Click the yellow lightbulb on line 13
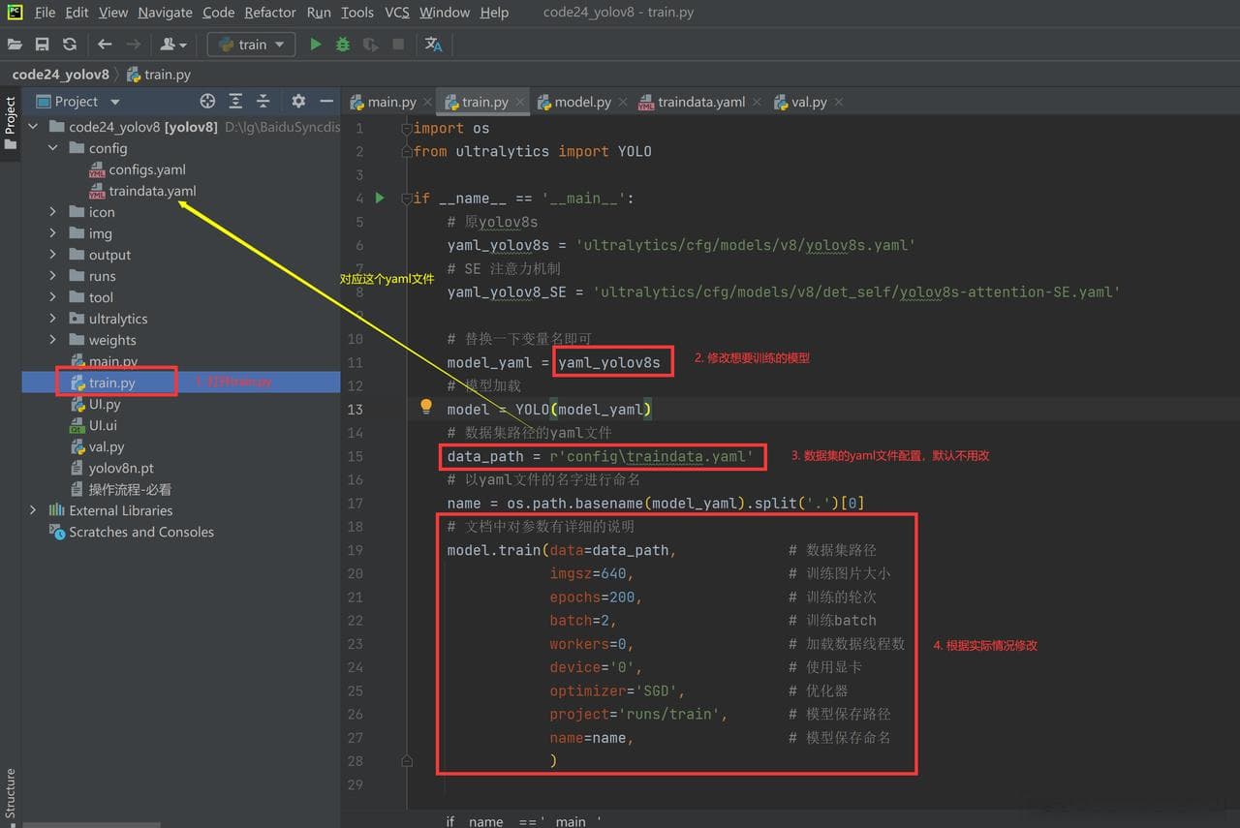 (x=425, y=407)
